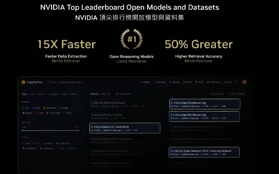
Task: Toggle the 3D modality filter
Action: pyautogui.click(x=25, y=108)
